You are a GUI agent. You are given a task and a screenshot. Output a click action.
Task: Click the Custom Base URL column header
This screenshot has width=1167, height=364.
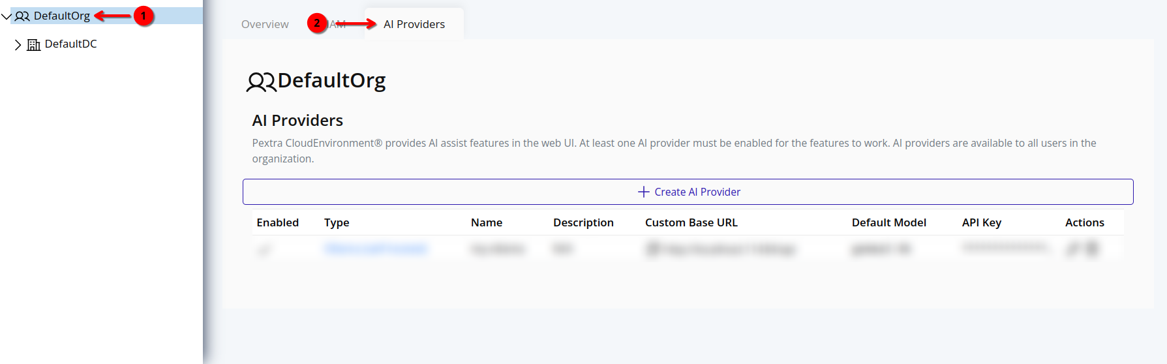point(691,222)
